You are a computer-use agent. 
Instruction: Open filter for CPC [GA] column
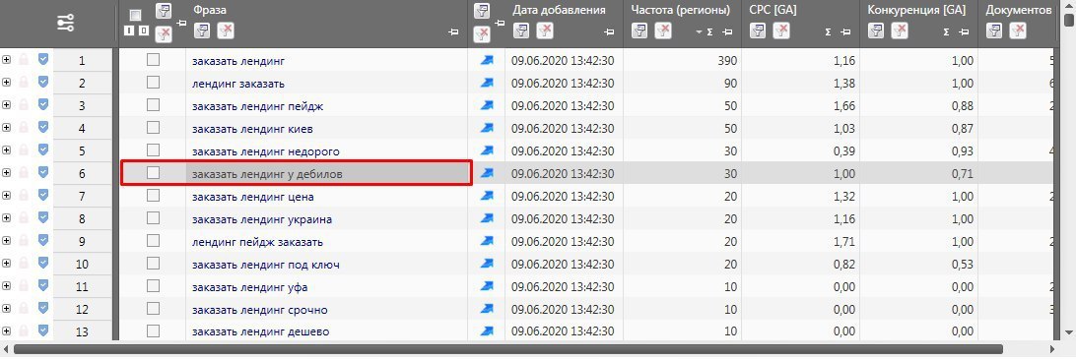(x=758, y=30)
